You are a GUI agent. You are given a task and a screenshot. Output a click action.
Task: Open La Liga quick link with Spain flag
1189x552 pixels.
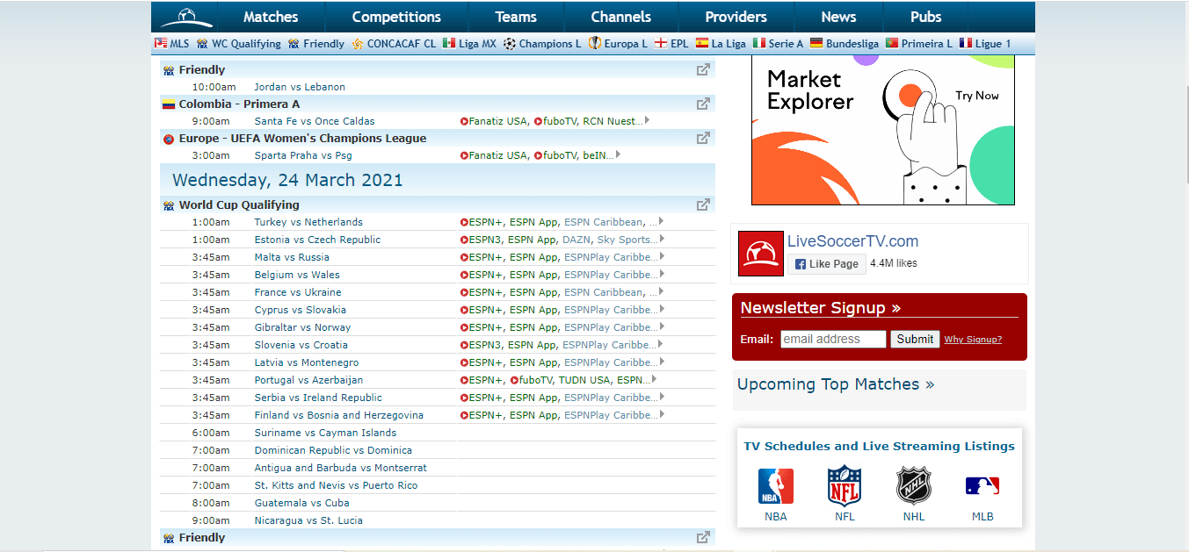[721, 44]
